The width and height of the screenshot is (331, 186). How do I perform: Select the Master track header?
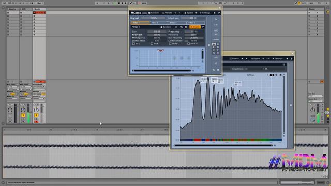(315, 9)
